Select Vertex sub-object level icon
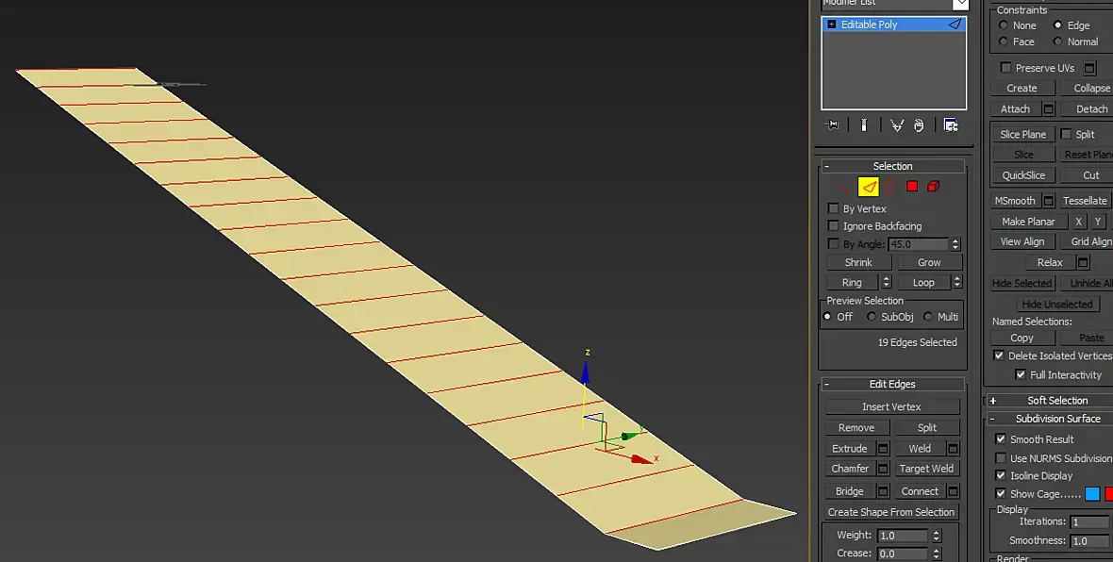 tap(845, 187)
